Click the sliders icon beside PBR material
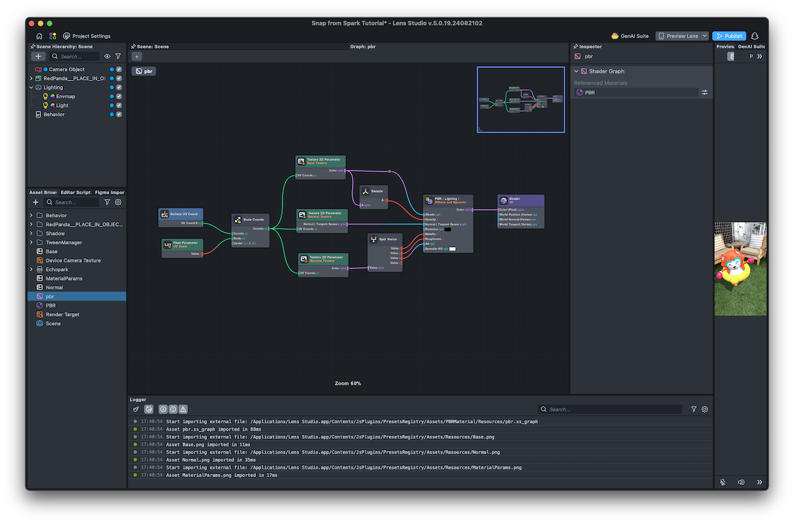The width and height of the screenshot is (794, 524). coord(705,93)
